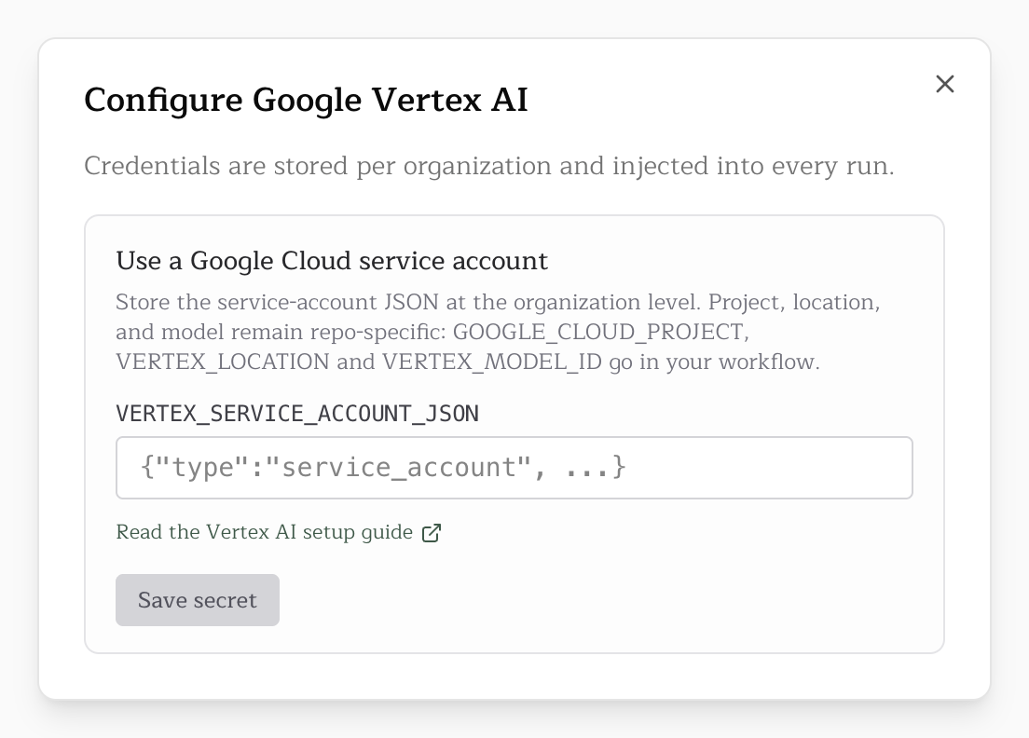Click the 'Credentials are stored per organization' subtitle
This screenshot has height=738, width=1029.
tap(489, 166)
